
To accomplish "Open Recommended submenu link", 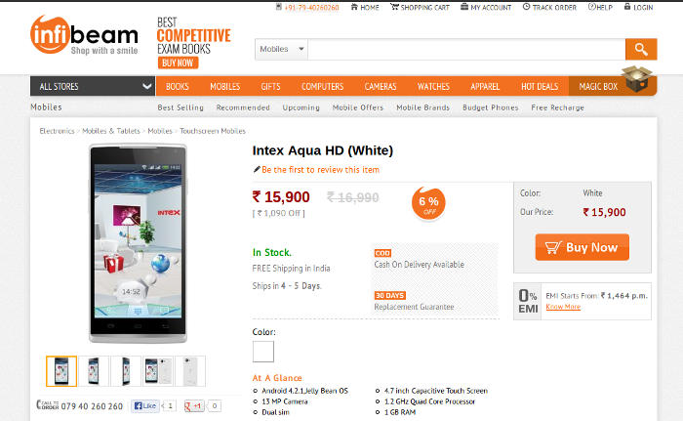I will [x=243, y=107].
